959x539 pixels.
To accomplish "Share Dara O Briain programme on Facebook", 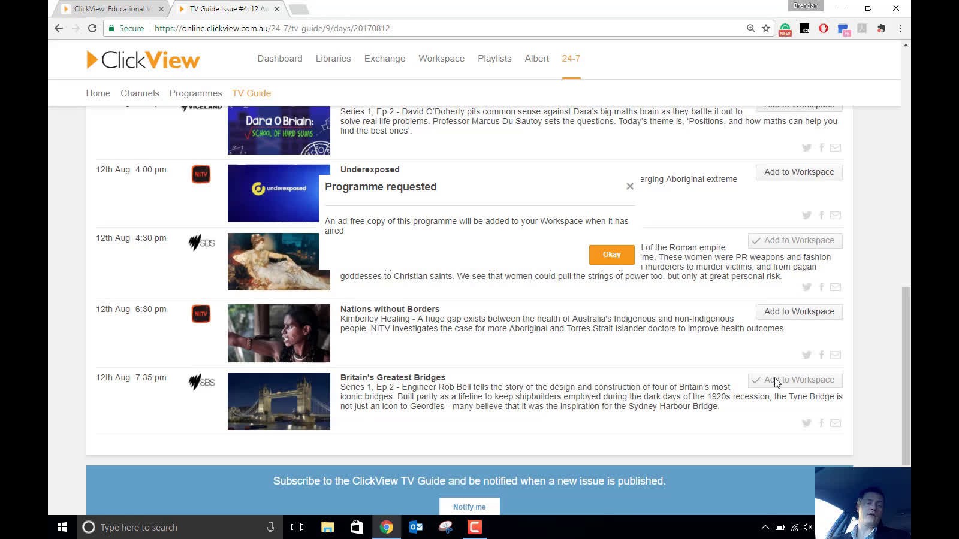I will click(x=822, y=147).
